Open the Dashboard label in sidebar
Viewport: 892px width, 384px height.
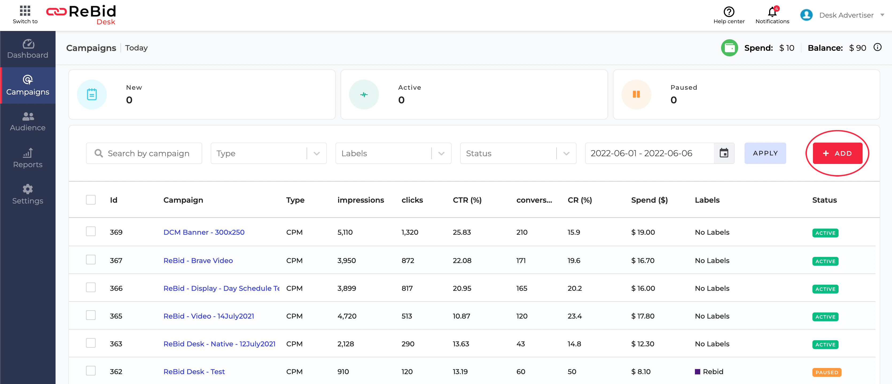coord(28,55)
